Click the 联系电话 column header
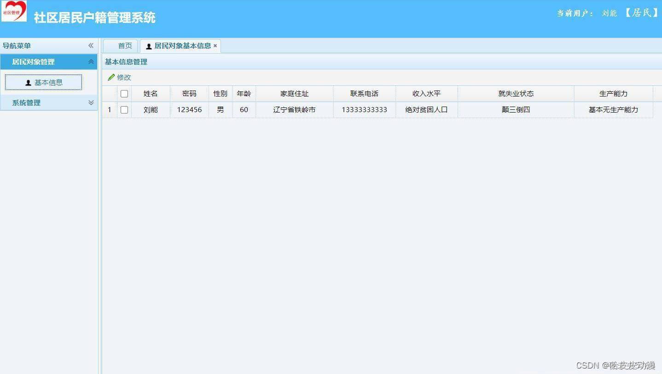 click(365, 94)
